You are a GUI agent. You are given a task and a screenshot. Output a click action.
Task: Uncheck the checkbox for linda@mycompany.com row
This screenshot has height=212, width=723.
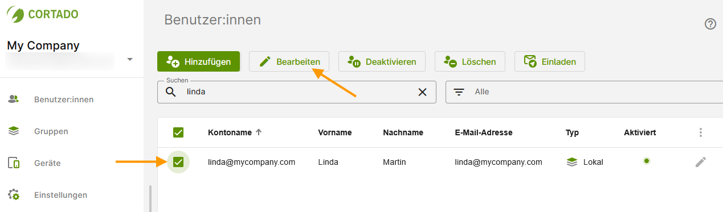tap(178, 163)
